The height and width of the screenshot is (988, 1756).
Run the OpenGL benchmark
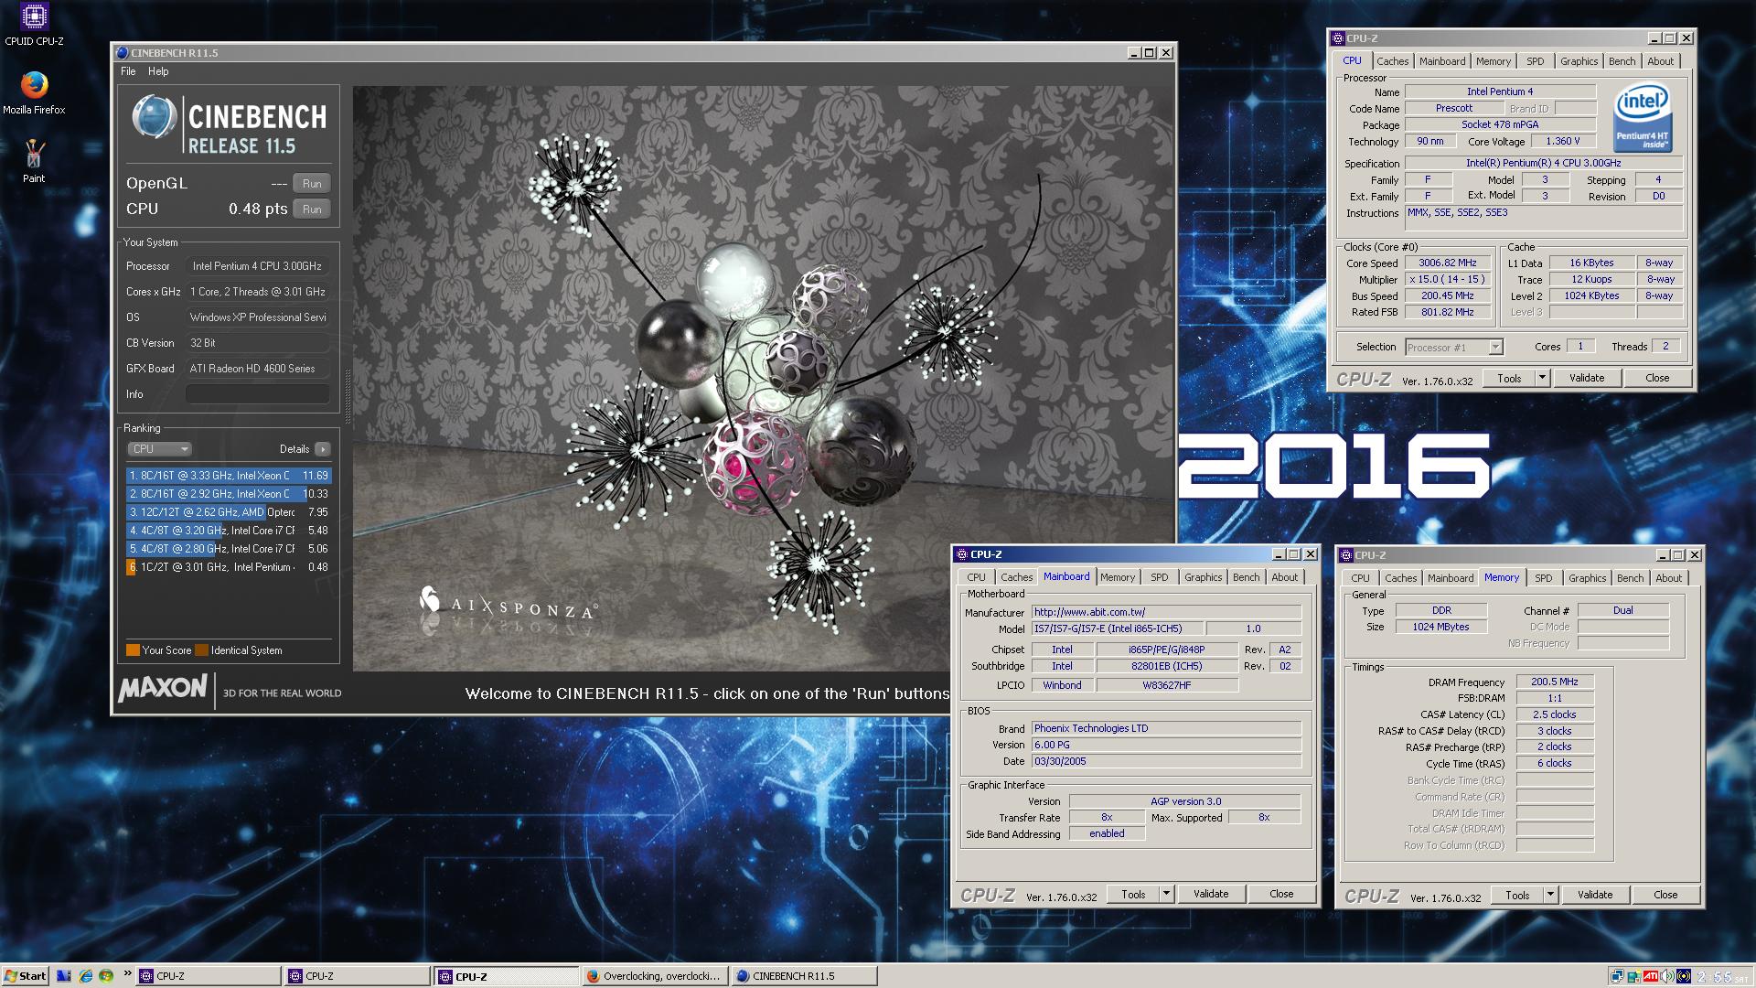click(312, 183)
